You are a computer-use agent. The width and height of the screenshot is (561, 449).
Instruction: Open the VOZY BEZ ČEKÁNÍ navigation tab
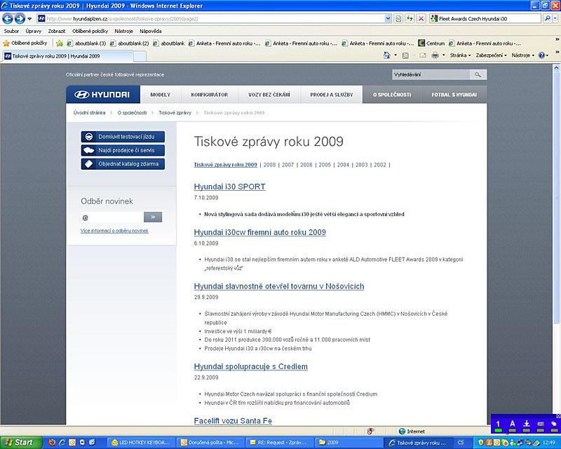(269, 95)
